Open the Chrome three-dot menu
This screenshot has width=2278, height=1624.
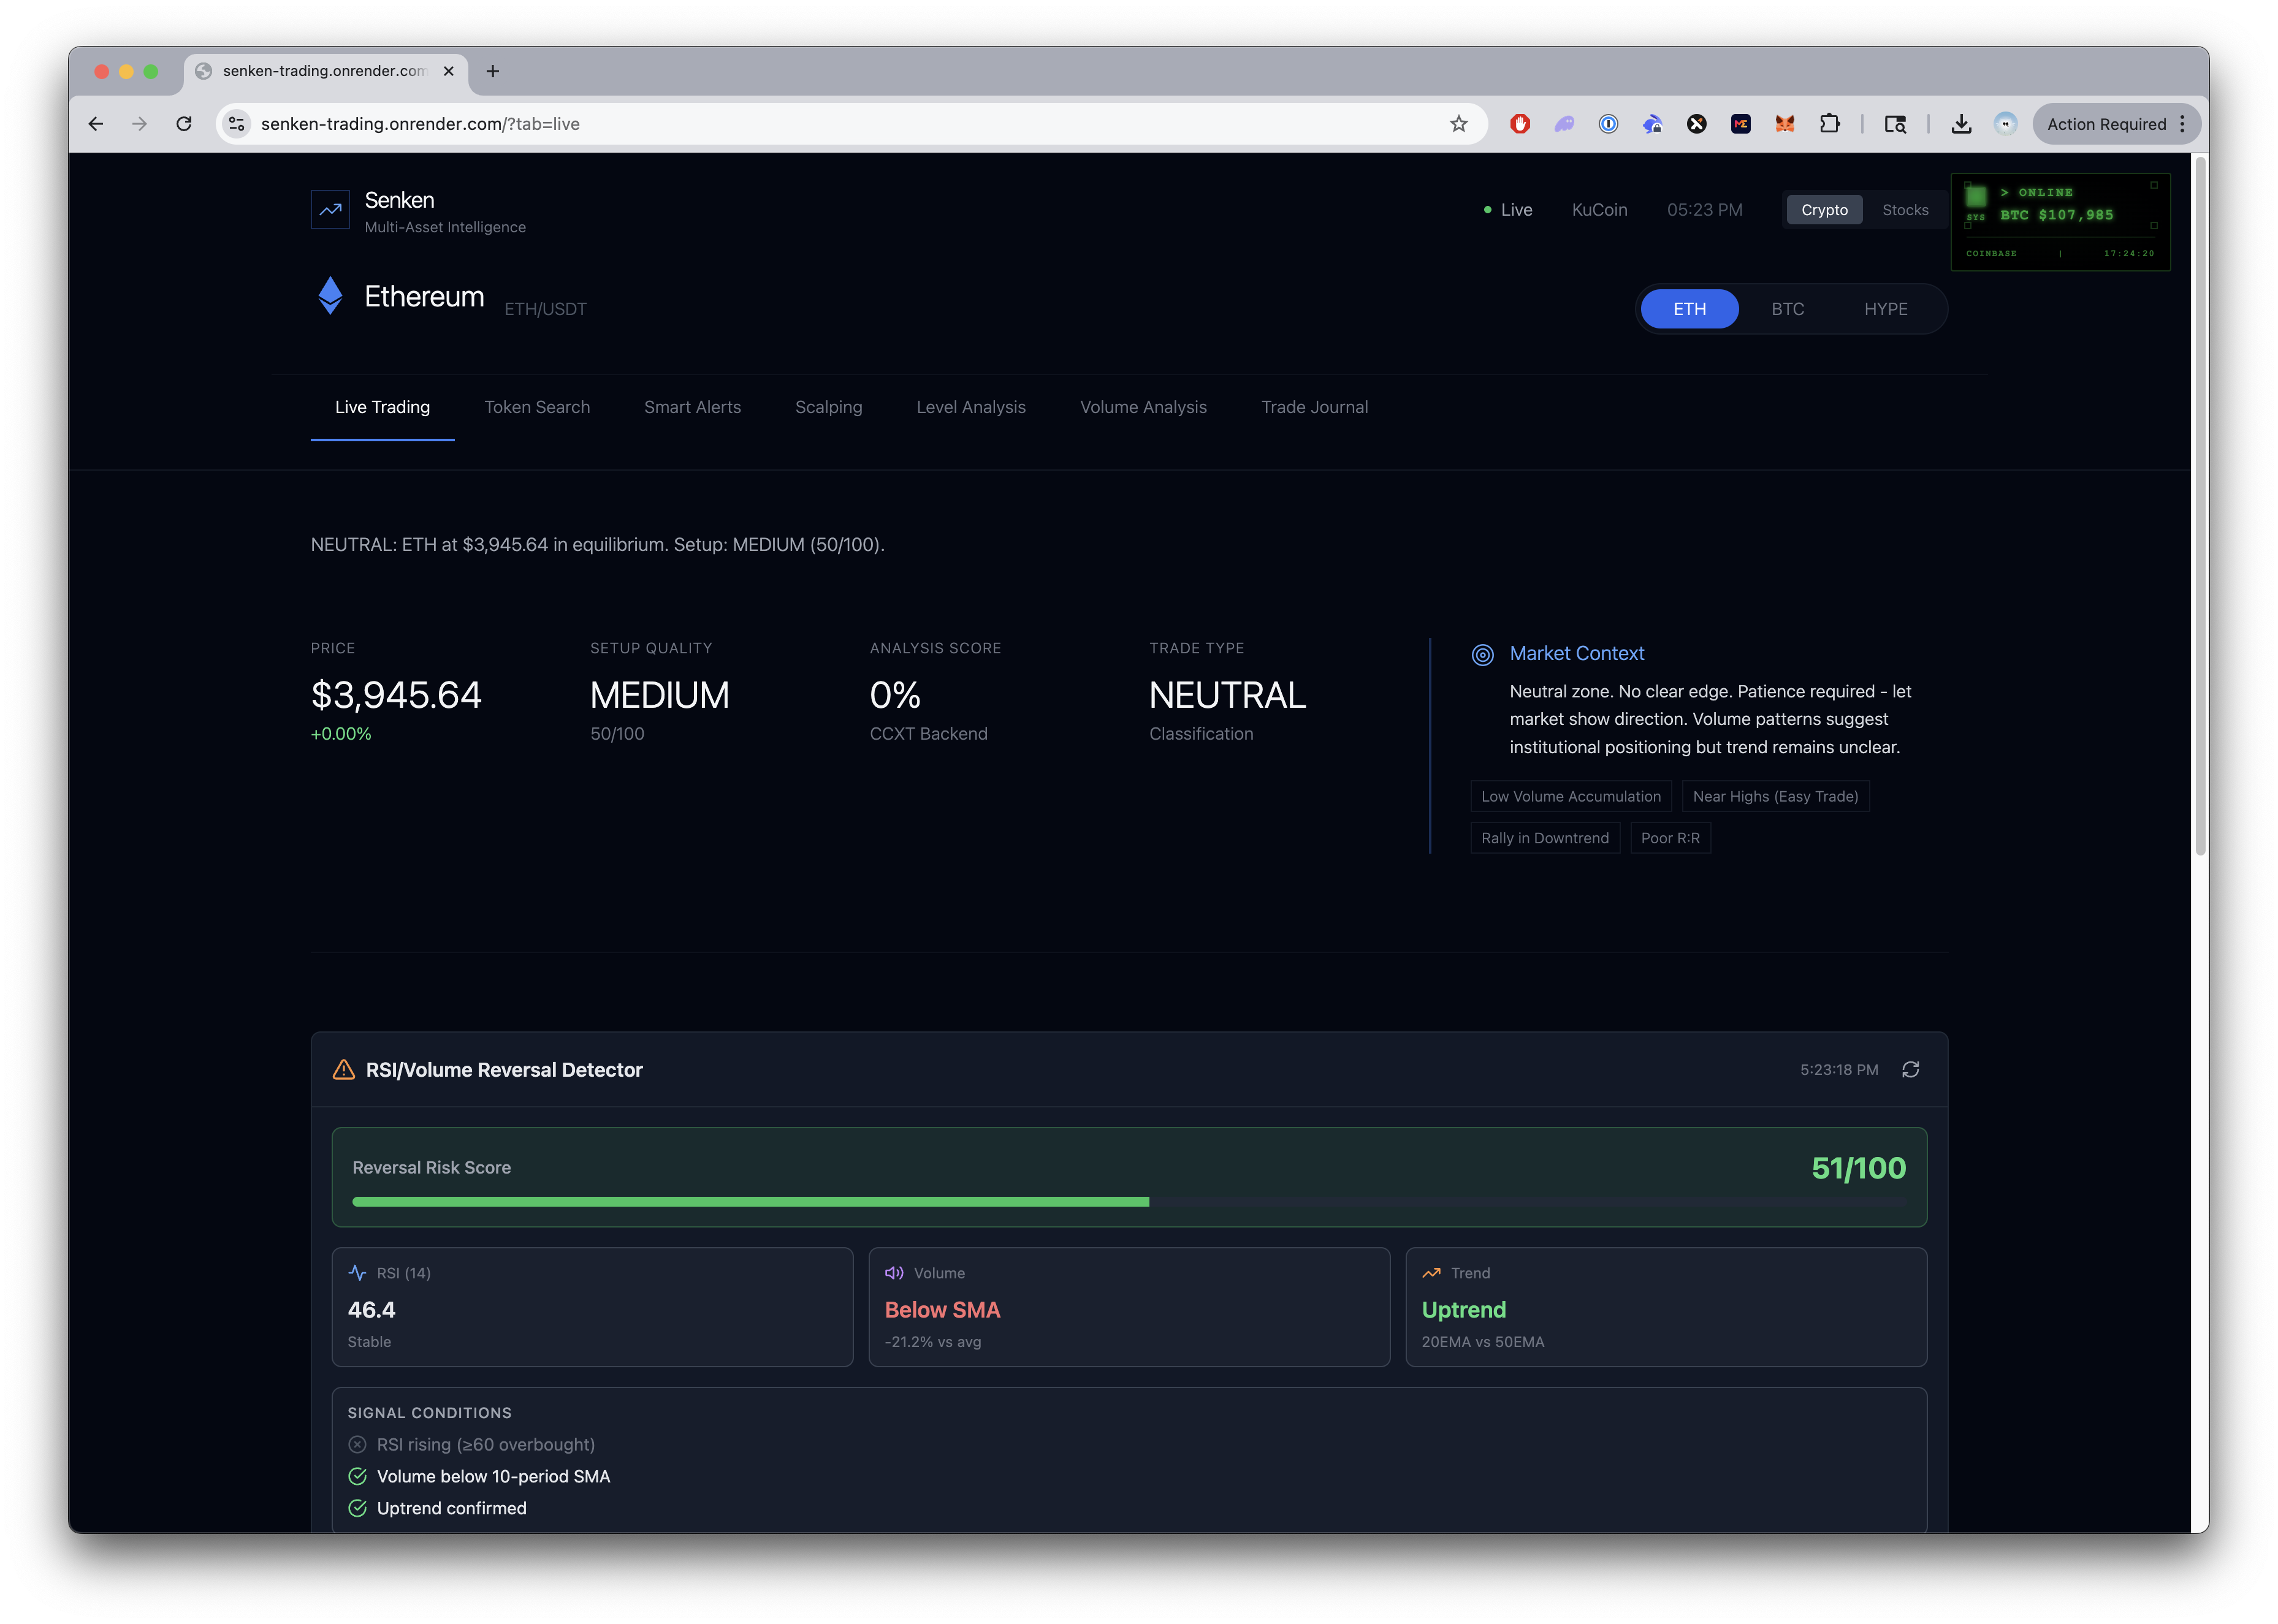click(x=2182, y=124)
